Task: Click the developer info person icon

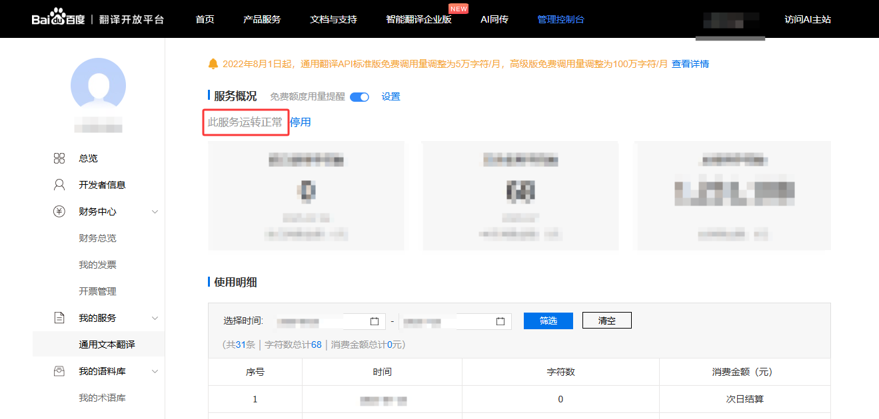Action: pos(59,185)
